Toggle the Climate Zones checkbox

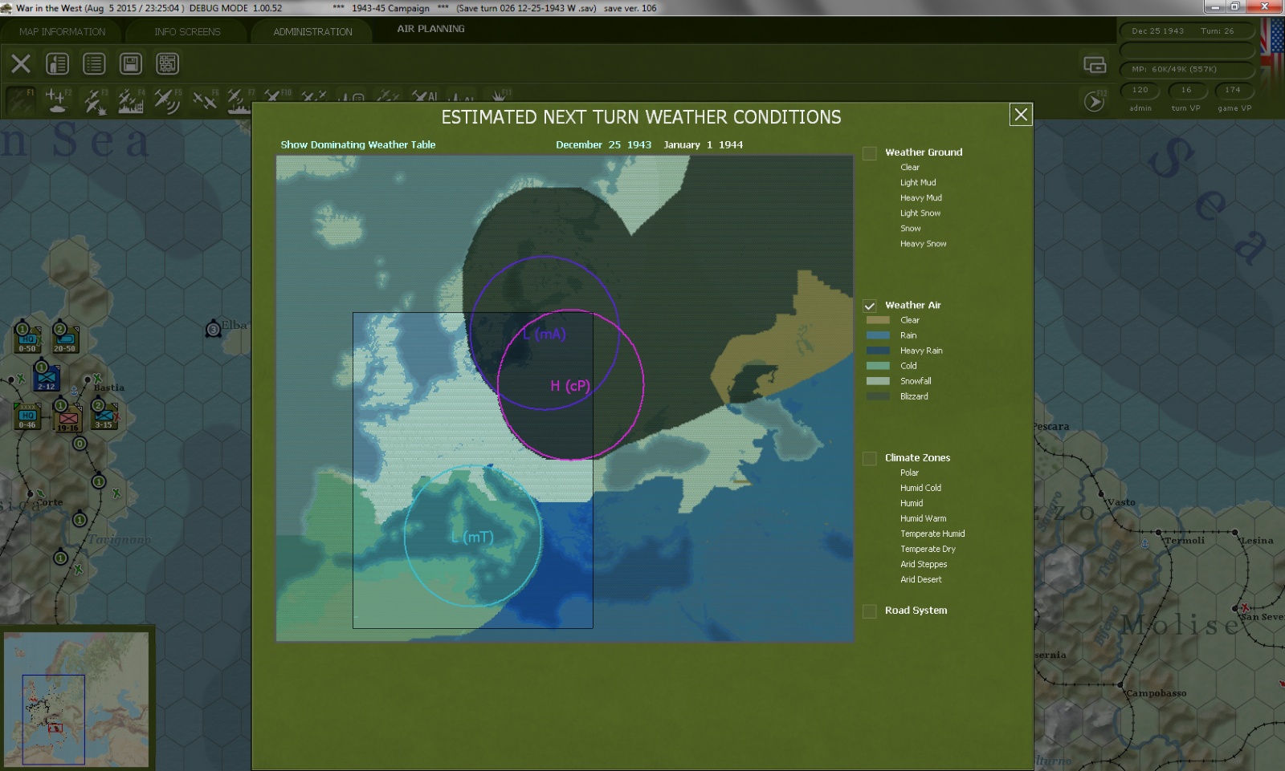tap(870, 459)
